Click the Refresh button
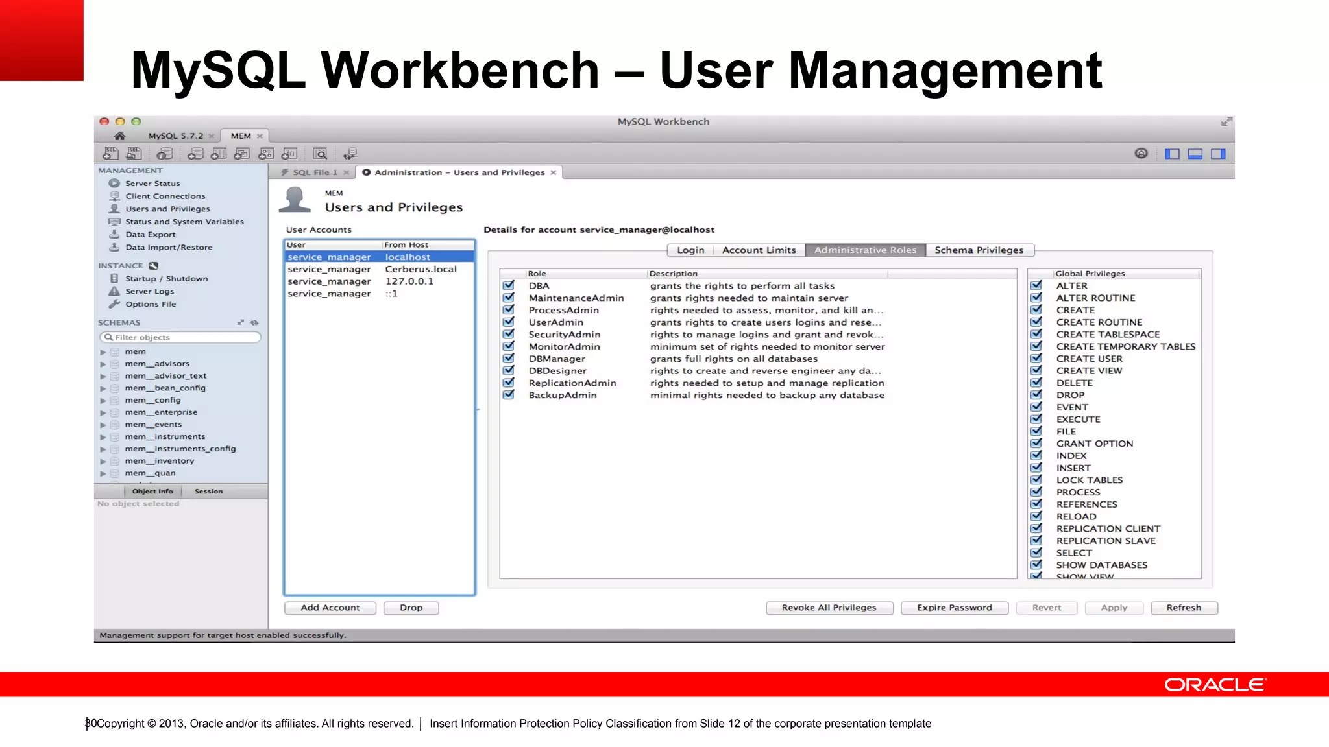The width and height of the screenshot is (1329, 747). [1184, 608]
